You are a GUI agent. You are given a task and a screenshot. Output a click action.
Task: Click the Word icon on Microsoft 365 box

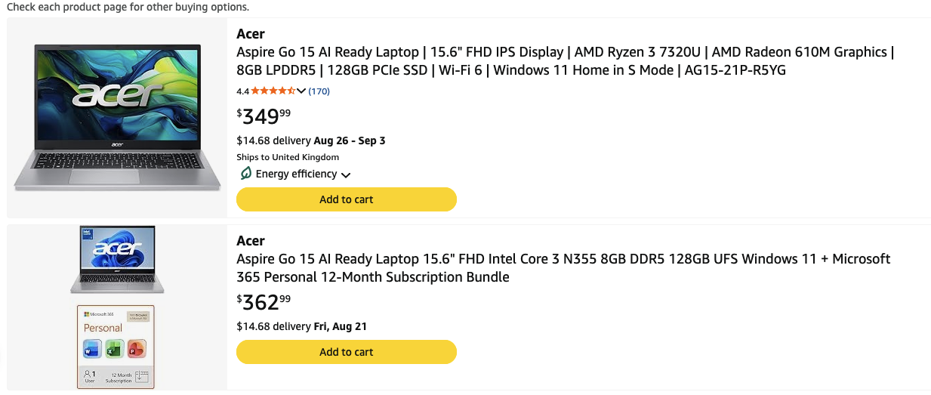point(93,348)
